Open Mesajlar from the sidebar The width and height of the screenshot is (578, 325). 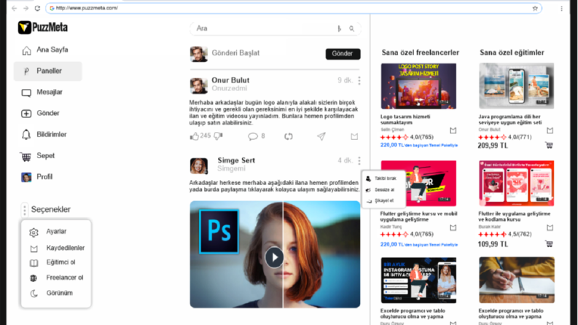click(x=42, y=92)
